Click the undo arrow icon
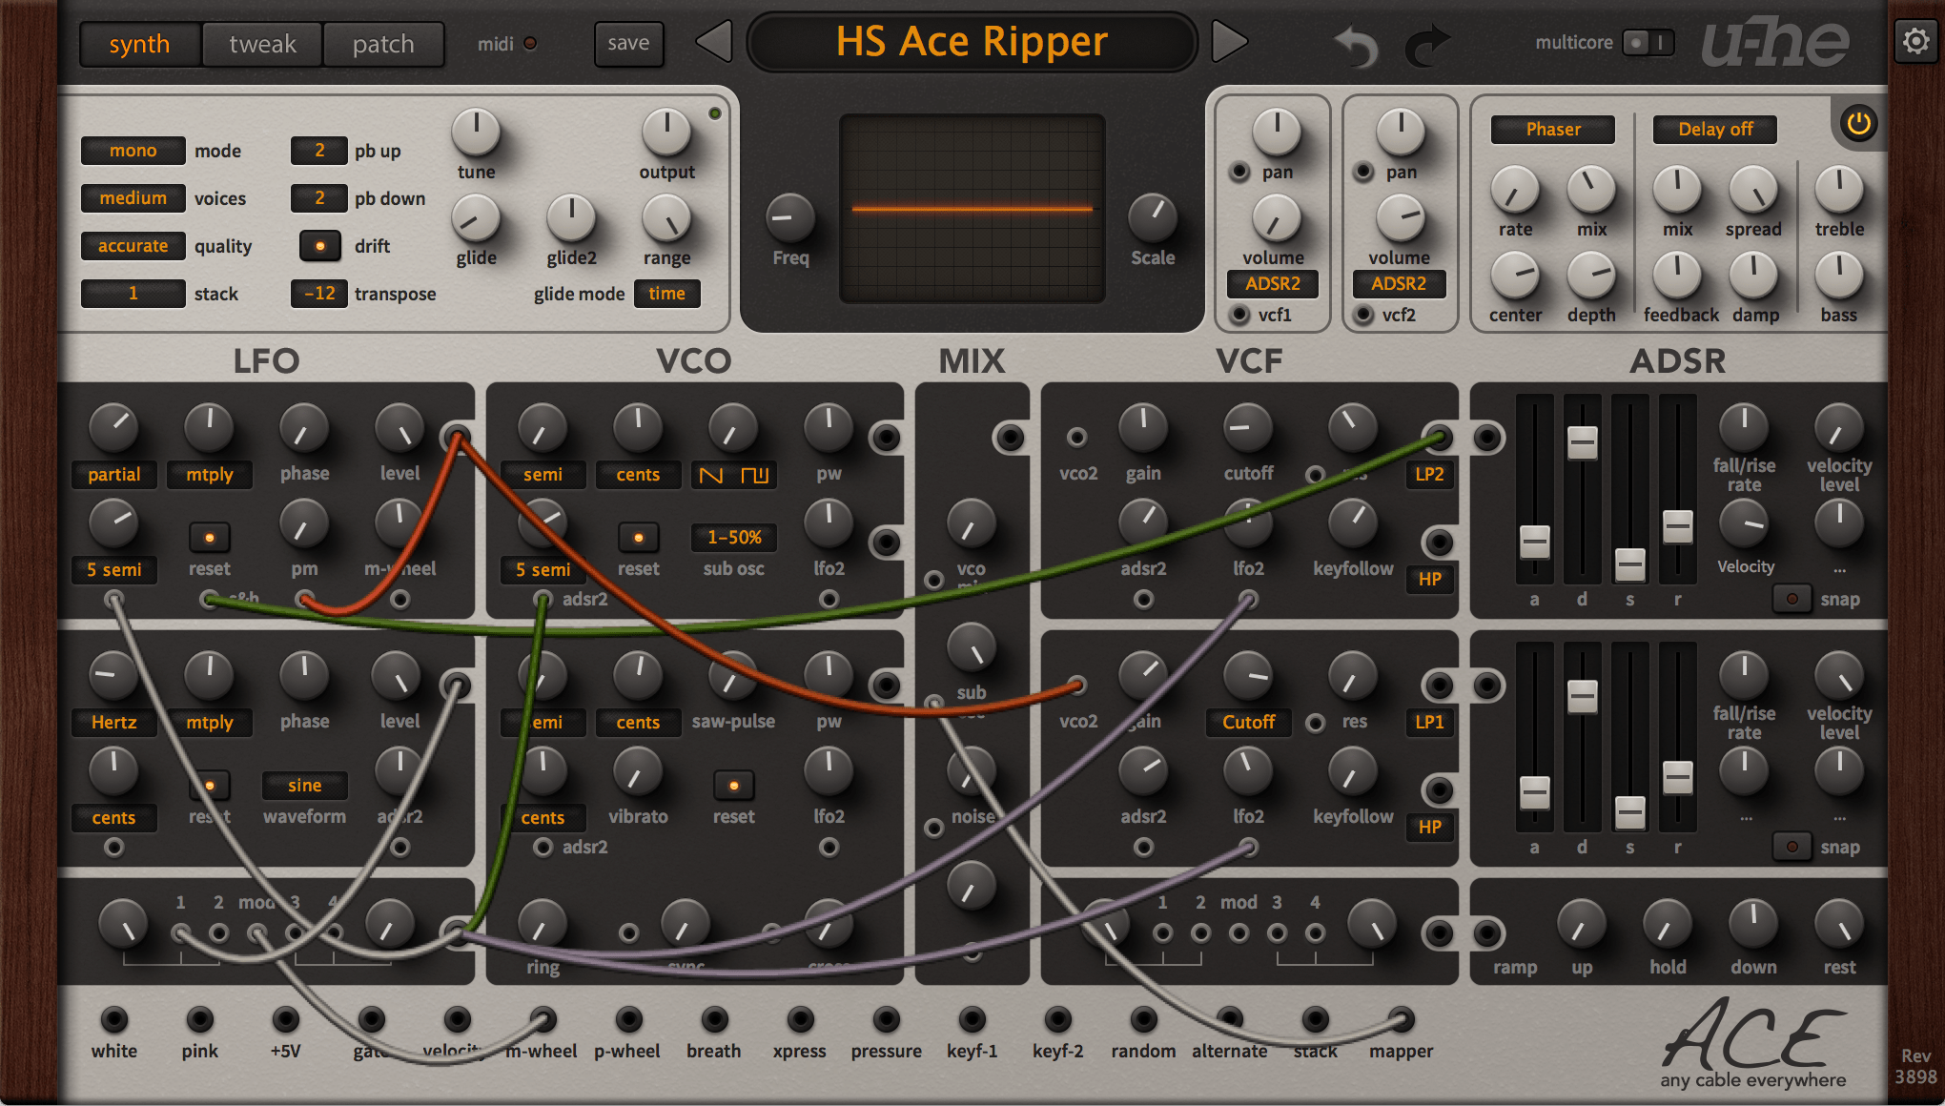This screenshot has width=1945, height=1106. pos(1356,44)
